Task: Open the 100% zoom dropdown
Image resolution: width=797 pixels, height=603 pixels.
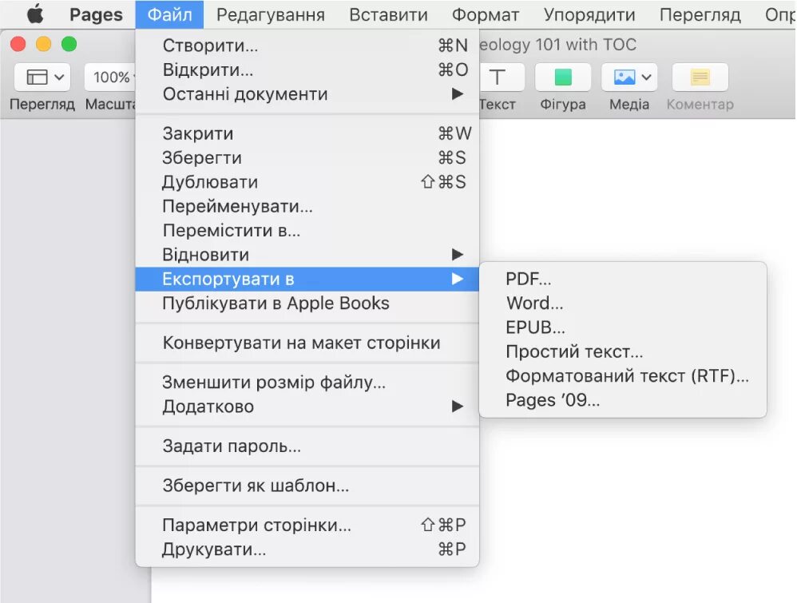Action: 111,77
